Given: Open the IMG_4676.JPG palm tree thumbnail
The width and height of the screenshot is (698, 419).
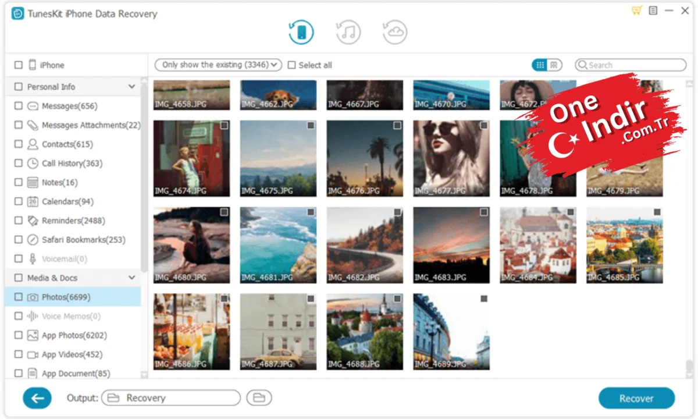Looking at the screenshot, I should click(x=365, y=158).
